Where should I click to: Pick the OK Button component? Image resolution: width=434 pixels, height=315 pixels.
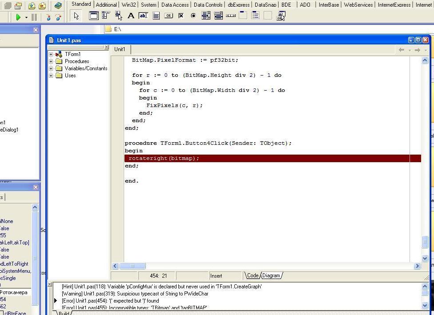(169, 16)
